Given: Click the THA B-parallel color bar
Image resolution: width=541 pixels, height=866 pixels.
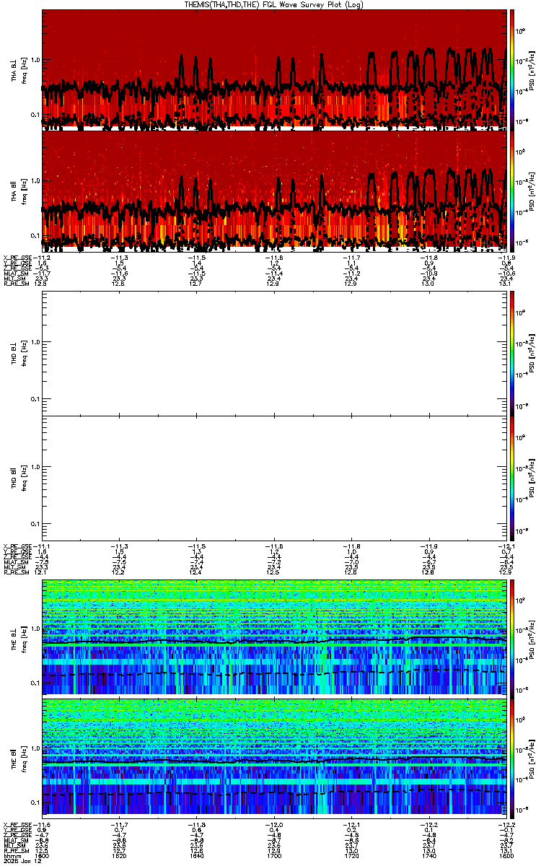Looking at the screenshot, I should click(514, 190).
